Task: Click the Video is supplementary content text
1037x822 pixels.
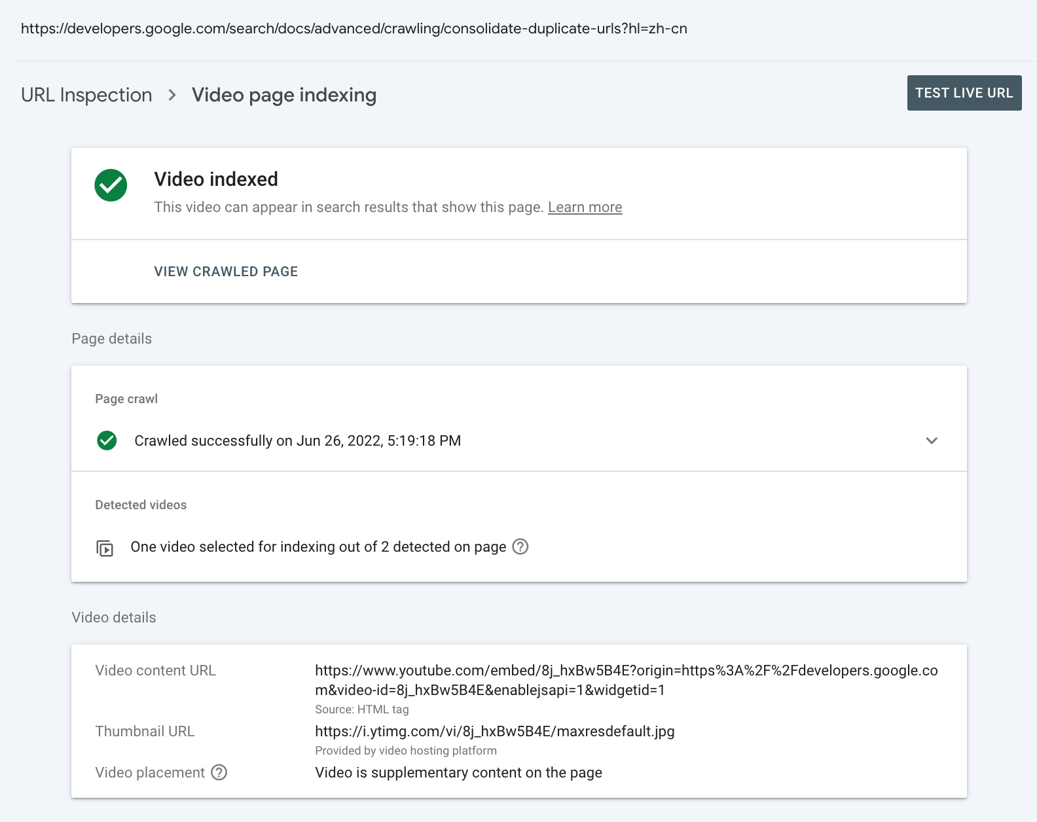Action: tap(458, 772)
